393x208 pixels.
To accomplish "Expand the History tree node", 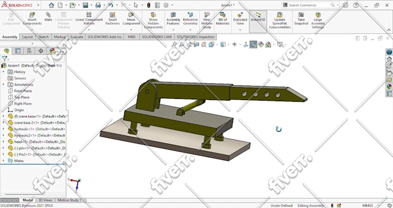I will (3, 72).
